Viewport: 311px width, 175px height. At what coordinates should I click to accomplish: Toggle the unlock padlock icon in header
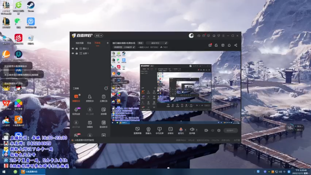point(216,45)
